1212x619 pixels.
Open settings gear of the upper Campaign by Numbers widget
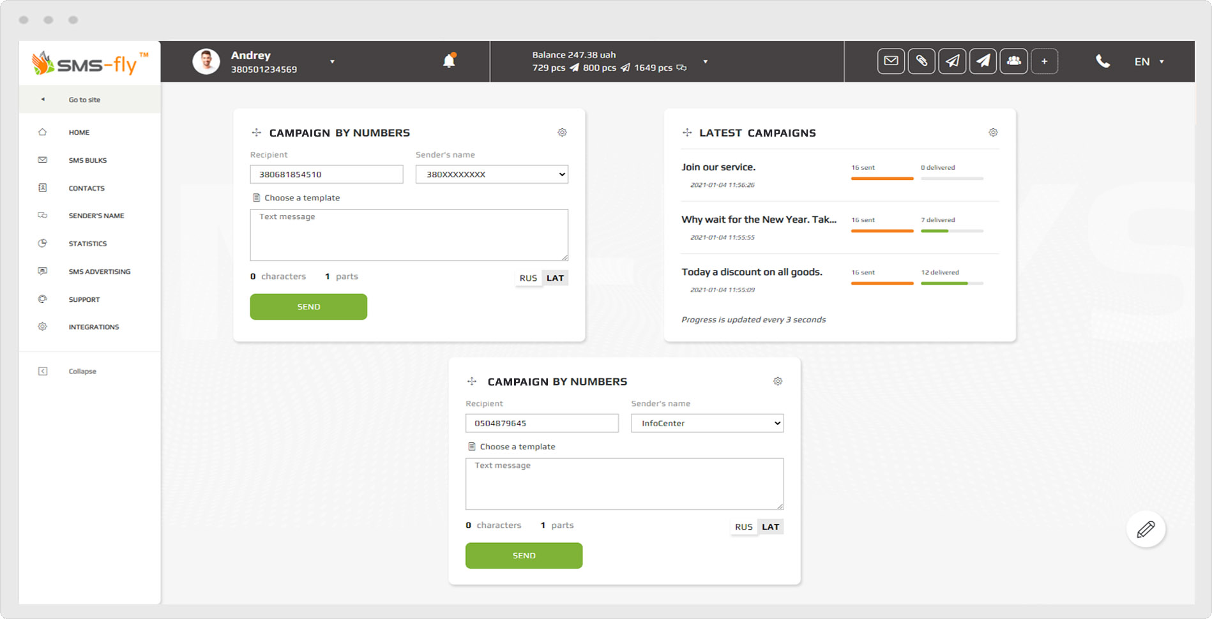pyautogui.click(x=562, y=132)
